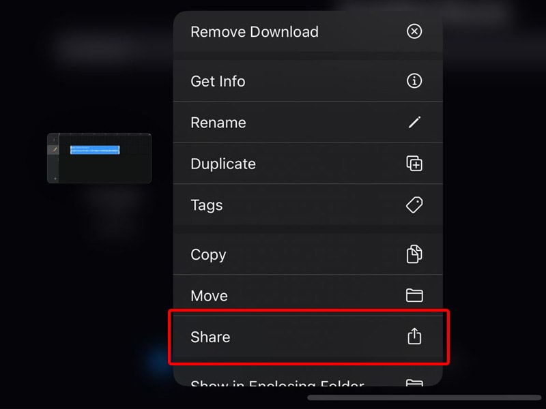Select the Share menu entry text

point(210,337)
